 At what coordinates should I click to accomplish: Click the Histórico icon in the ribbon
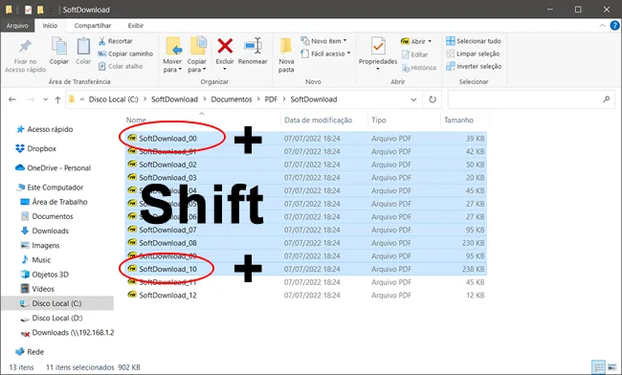pyautogui.click(x=406, y=68)
